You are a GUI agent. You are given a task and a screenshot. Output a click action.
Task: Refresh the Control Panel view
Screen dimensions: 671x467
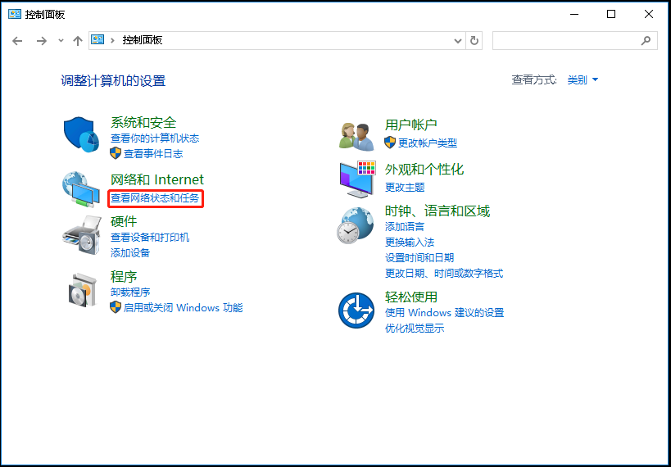[x=474, y=41]
